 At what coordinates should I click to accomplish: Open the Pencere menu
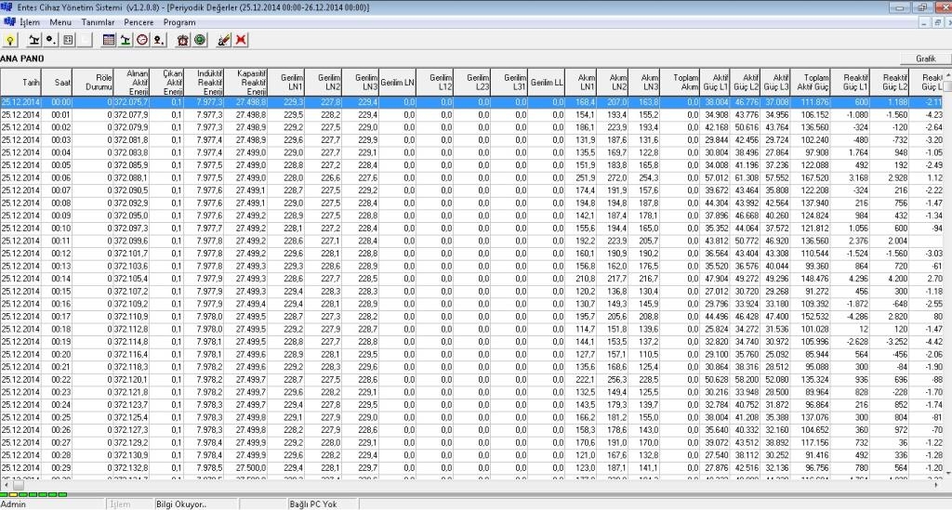(139, 22)
